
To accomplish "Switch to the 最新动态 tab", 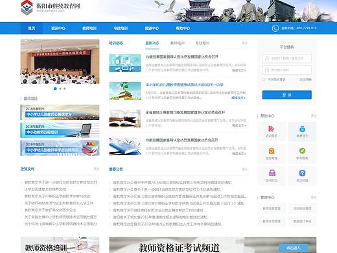I will (x=152, y=43).
